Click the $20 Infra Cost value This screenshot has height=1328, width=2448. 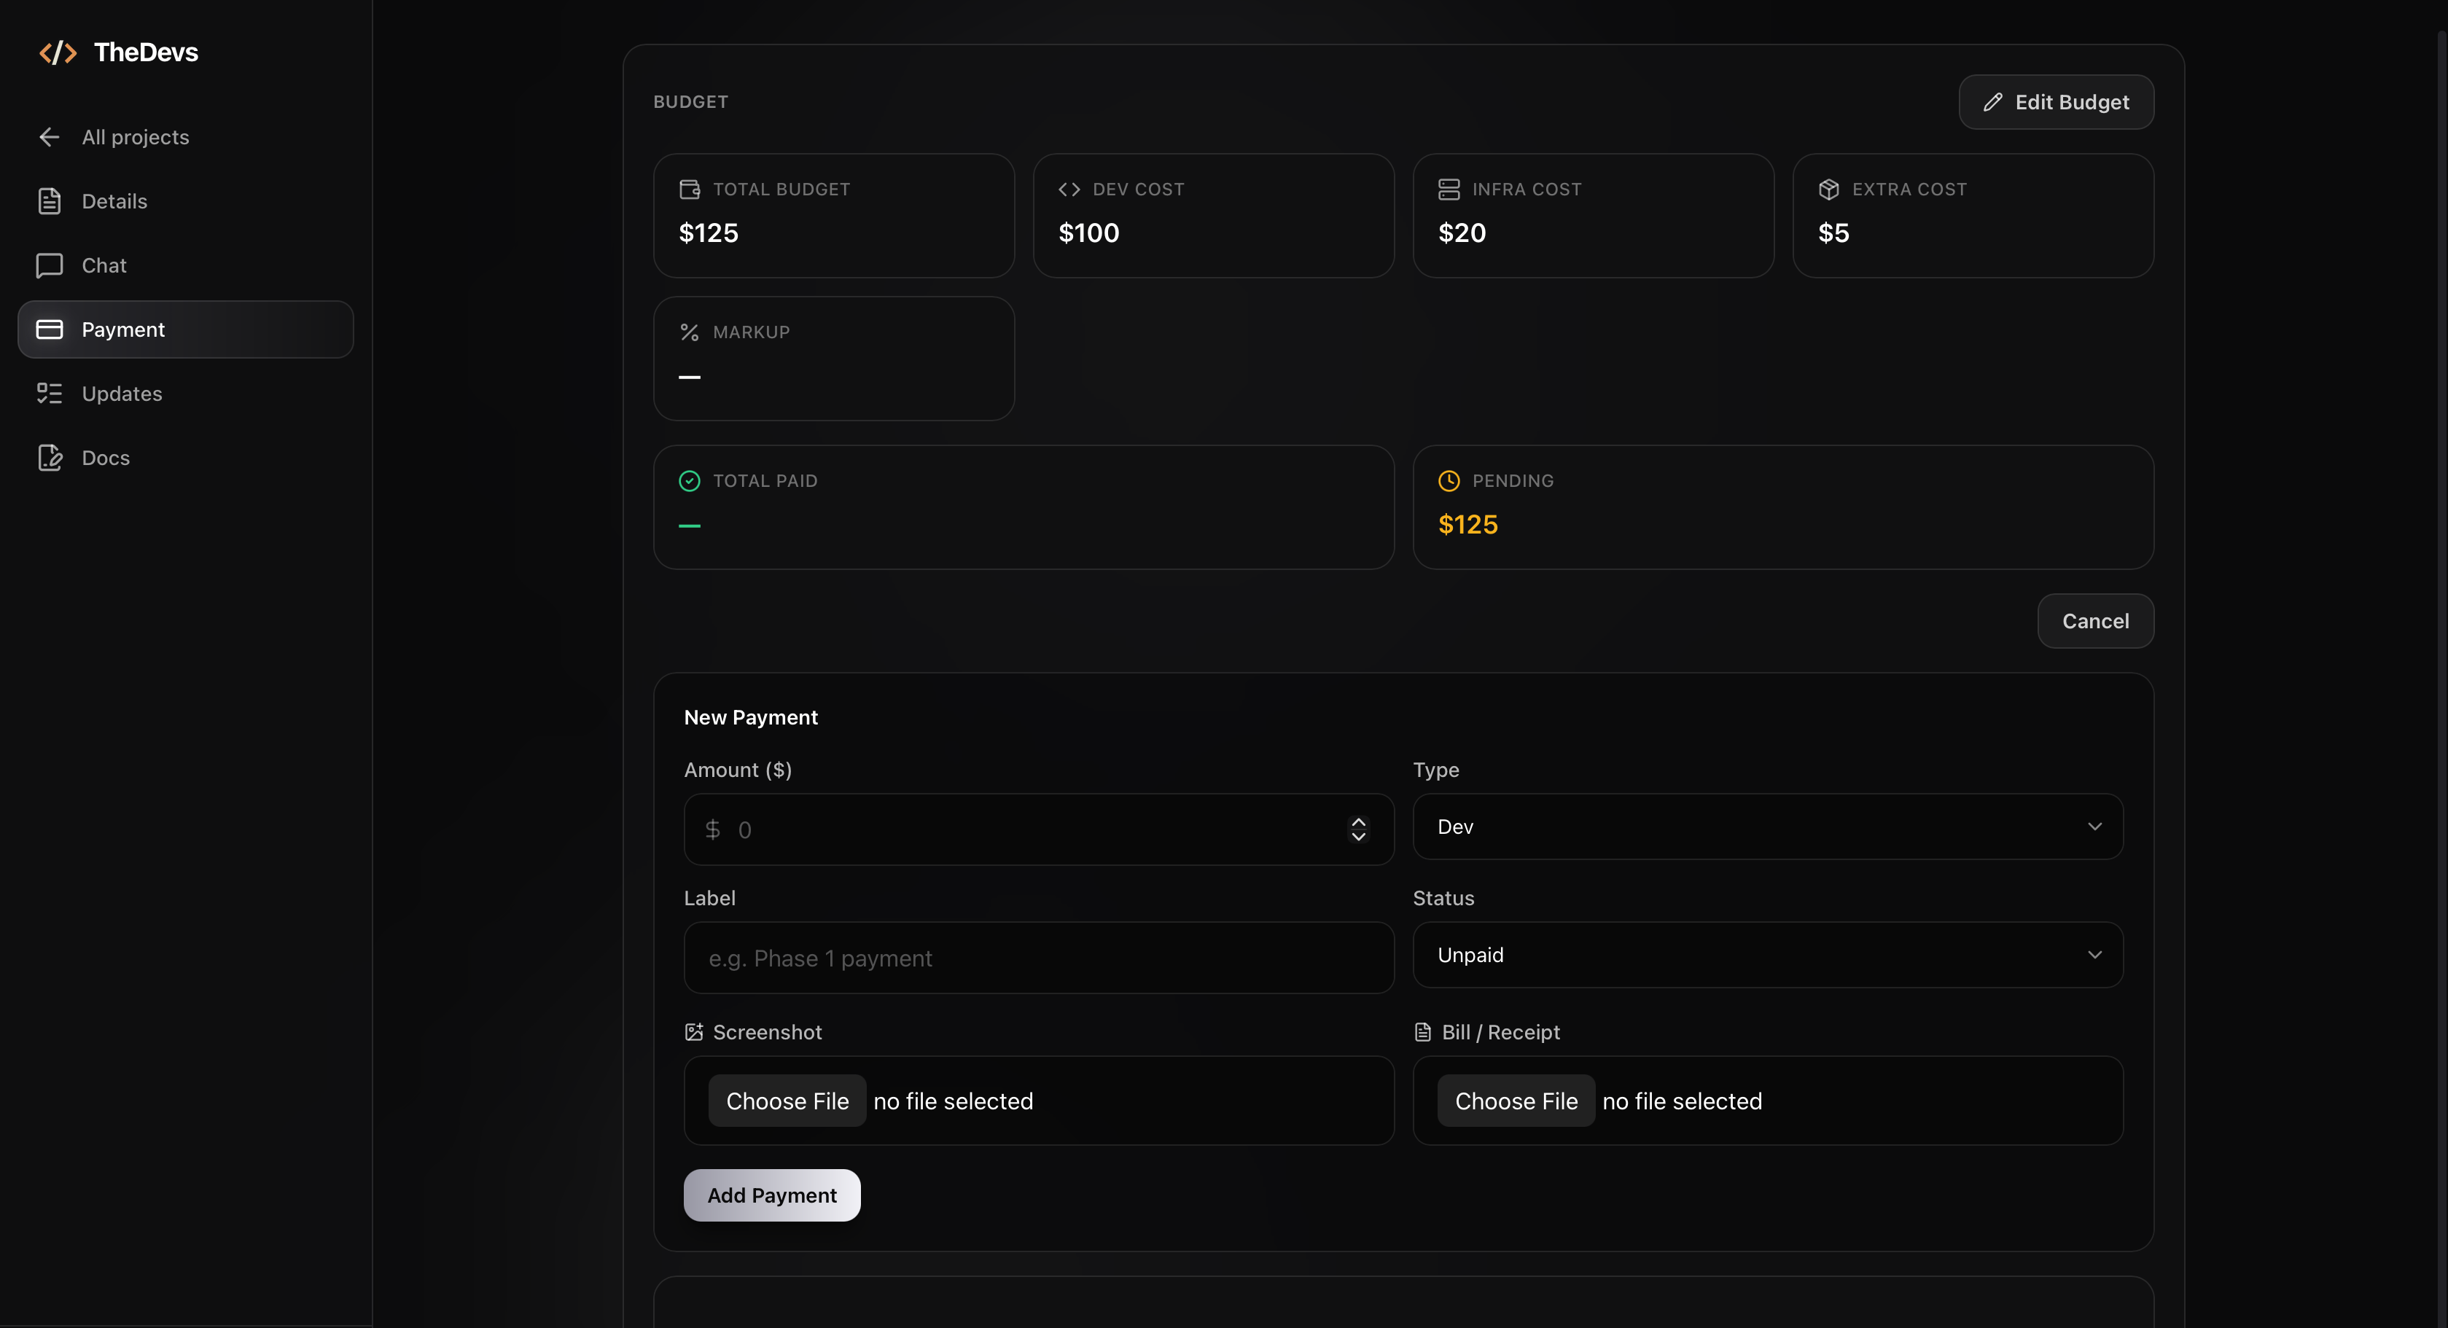pyautogui.click(x=1462, y=233)
